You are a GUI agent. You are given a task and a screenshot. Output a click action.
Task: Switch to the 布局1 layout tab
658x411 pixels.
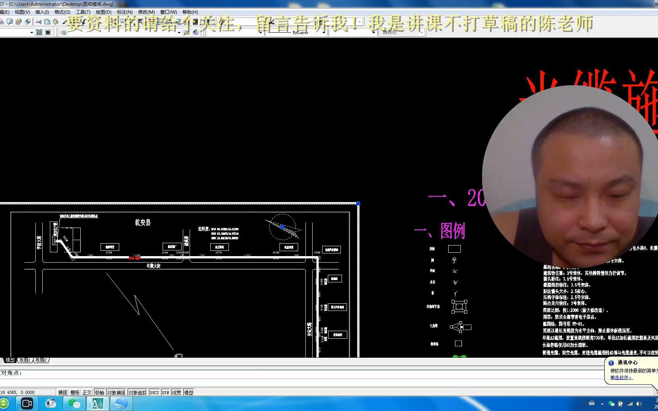pyautogui.click(x=25, y=360)
